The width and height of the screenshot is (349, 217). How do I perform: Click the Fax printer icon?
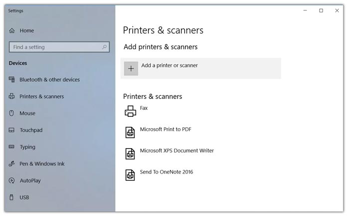[x=130, y=111]
